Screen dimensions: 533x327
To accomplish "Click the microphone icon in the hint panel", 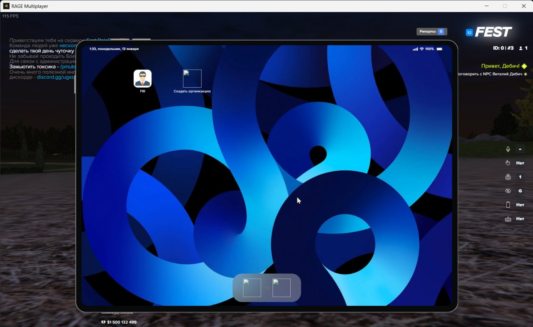I will point(508,149).
